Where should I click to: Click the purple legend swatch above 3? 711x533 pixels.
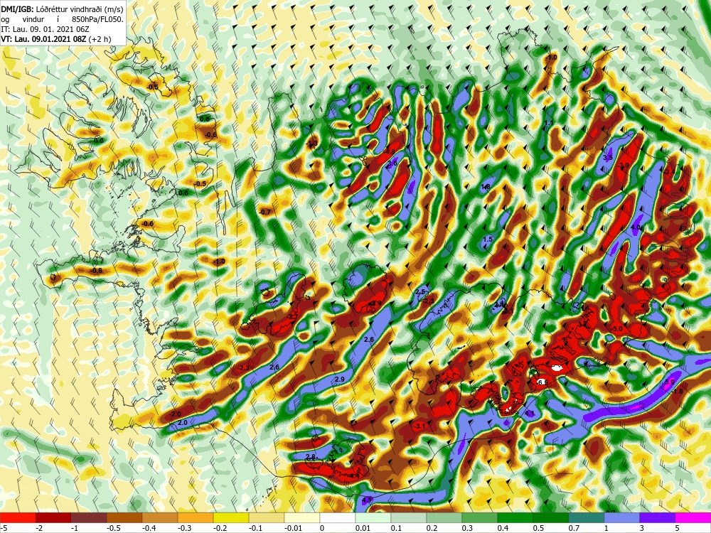[658, 517]
